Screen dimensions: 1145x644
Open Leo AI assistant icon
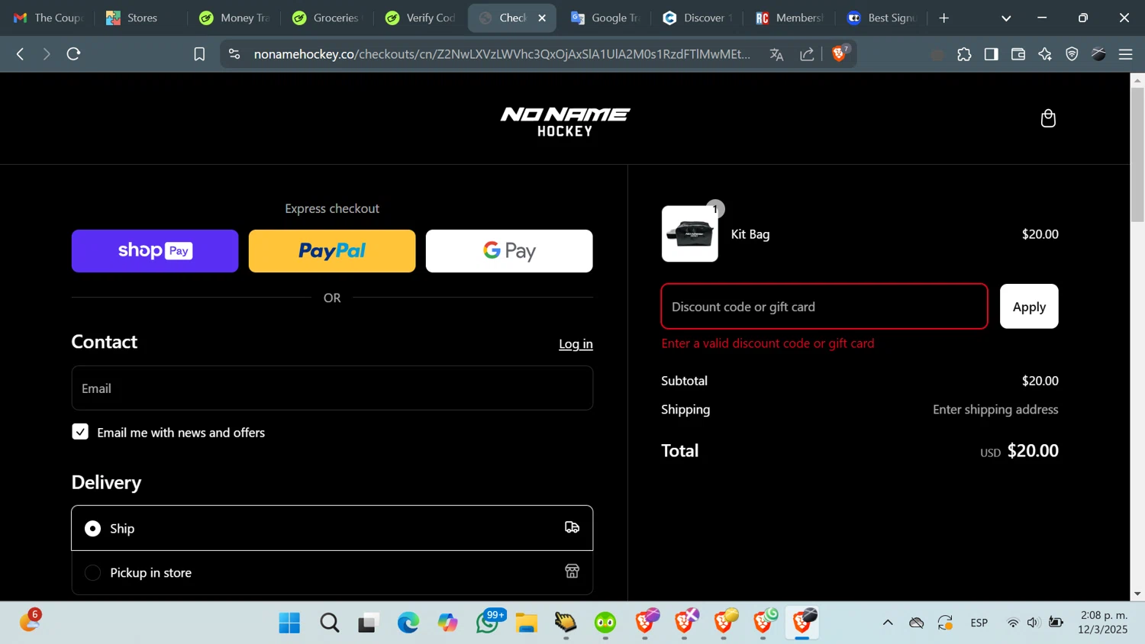(x=1045, y=54)
